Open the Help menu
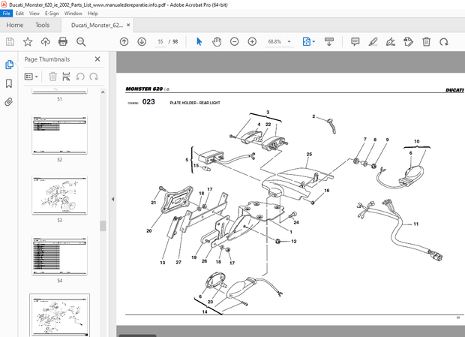Image resolution: width=465 pixels, height=337 pixels. coord(92,14)
